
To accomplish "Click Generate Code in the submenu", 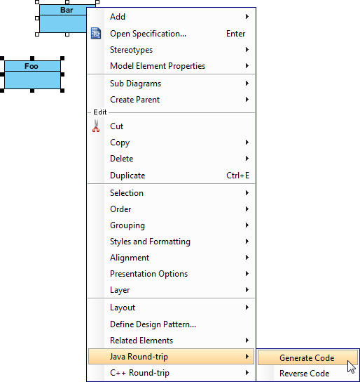I will (x=307, y=357).
